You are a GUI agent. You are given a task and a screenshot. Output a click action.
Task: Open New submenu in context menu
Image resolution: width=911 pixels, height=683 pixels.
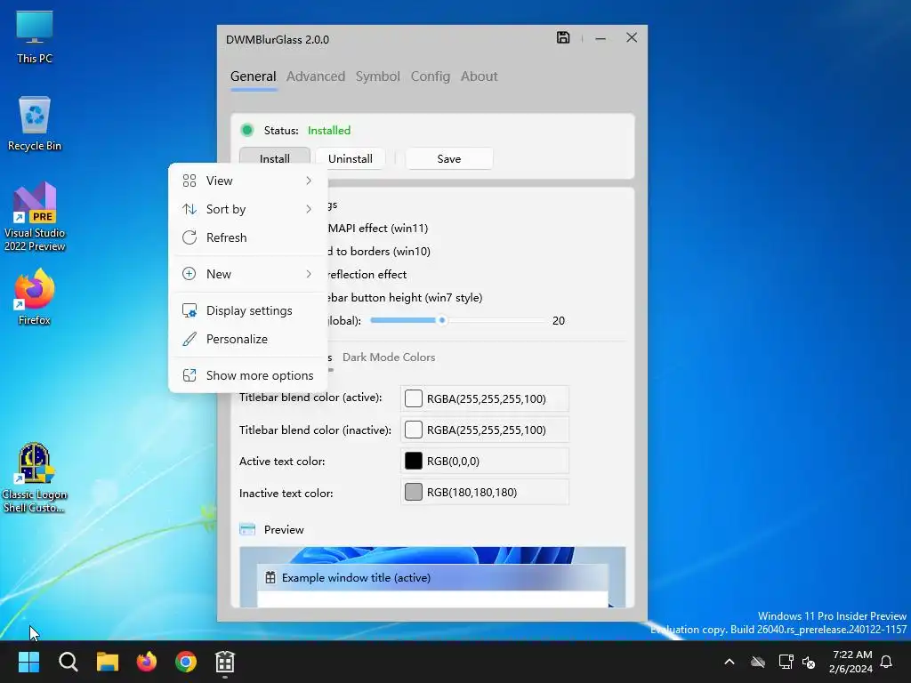click(247, 274)
